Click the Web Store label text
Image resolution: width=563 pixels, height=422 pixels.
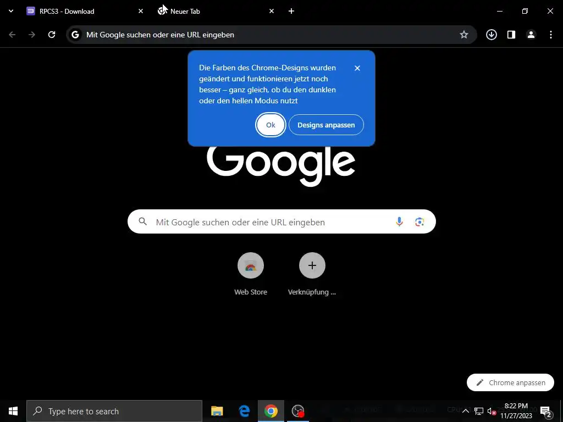251,292
